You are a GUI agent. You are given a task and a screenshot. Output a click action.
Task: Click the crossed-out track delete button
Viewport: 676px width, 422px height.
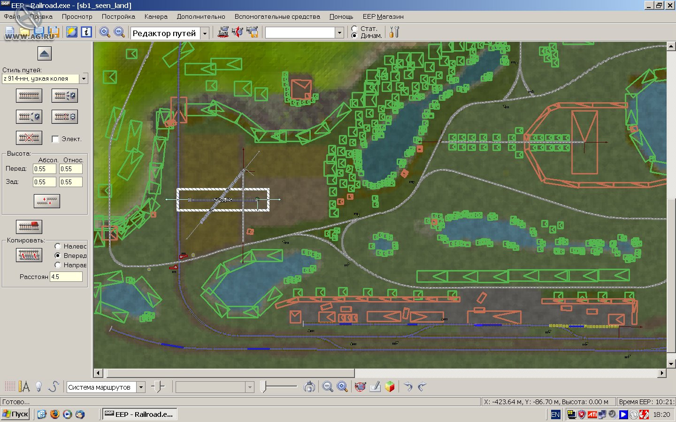click(29, 138)
